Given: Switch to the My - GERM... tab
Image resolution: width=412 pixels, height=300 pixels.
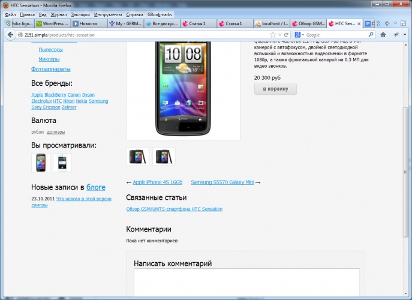Looking at the screenshot, I should click(126, 23).
